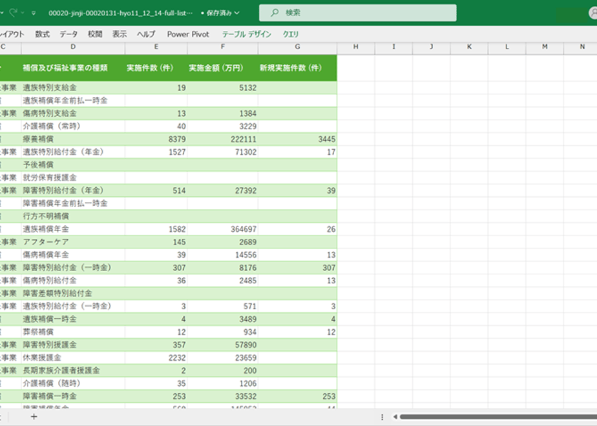Select column E header
The image size is (597, 426).
(156, 47)
